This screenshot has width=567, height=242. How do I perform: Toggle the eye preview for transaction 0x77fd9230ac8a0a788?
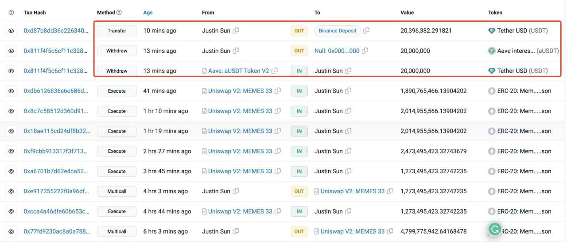(x=11, y=231)
